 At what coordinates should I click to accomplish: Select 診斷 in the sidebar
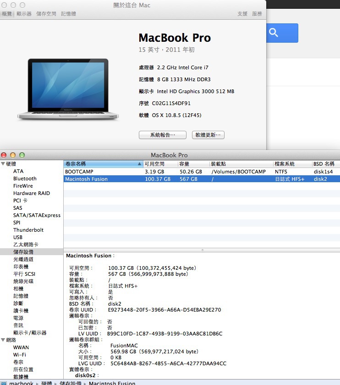[x=18, y=303]
